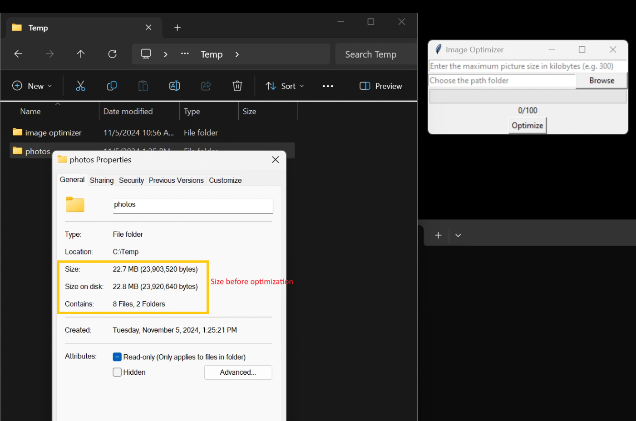Sort by the Date modified column
The image size is (636, 421).
pos(128,112)
